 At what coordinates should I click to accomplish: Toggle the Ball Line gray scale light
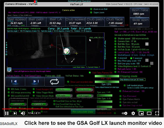pos(115,63)
